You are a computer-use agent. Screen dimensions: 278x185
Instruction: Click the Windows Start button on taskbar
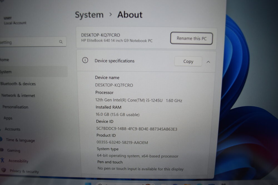88,184
